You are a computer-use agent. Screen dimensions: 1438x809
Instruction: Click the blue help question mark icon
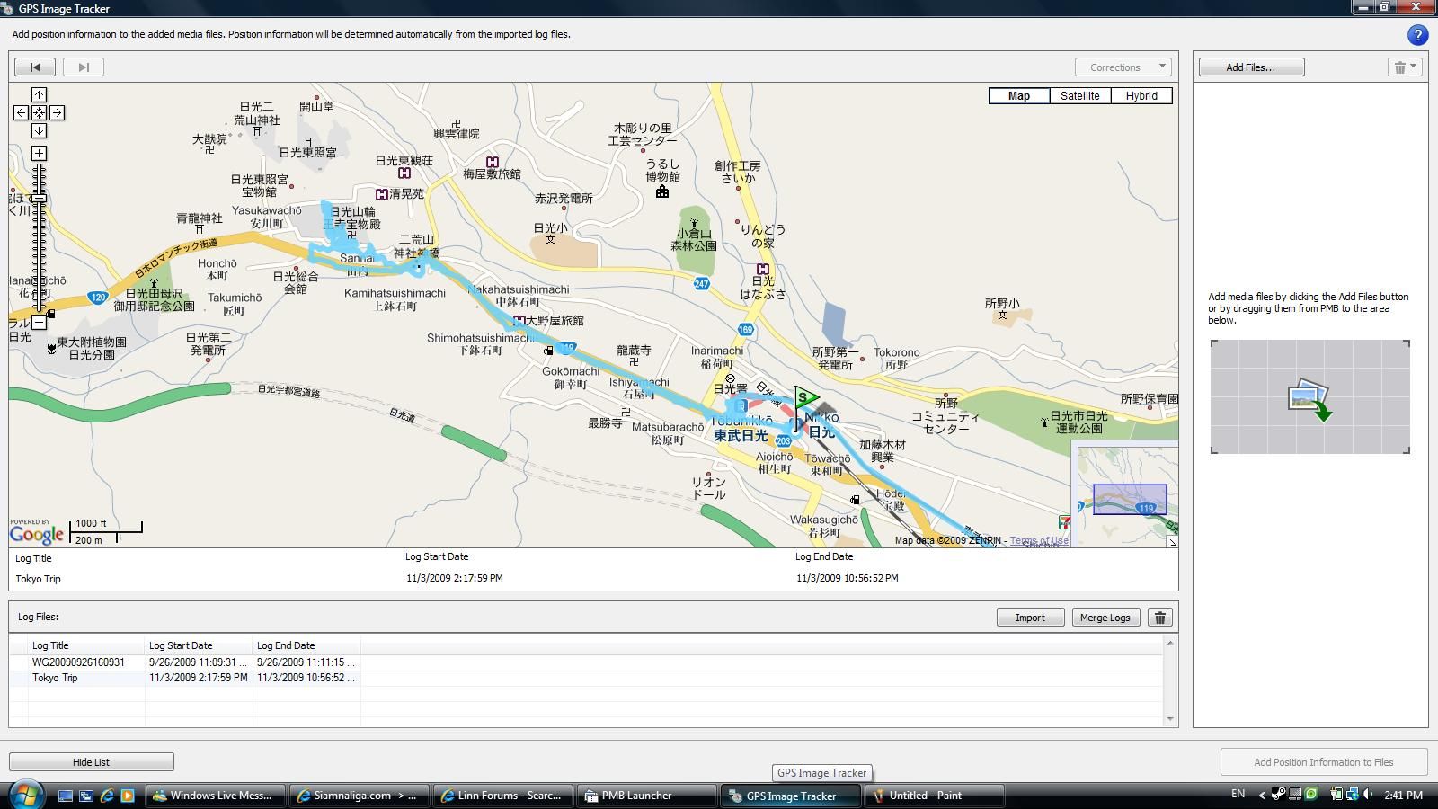[x=1417, y=35]
